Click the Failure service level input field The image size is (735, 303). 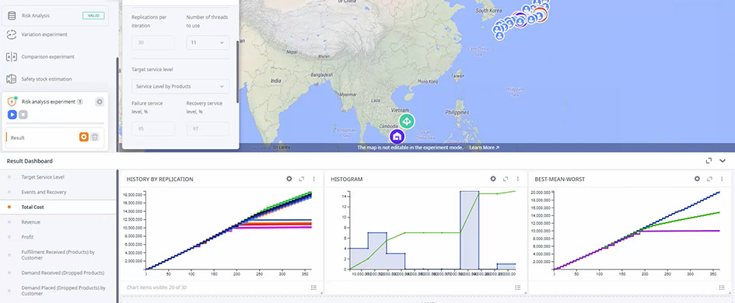[x=153, y=129]
